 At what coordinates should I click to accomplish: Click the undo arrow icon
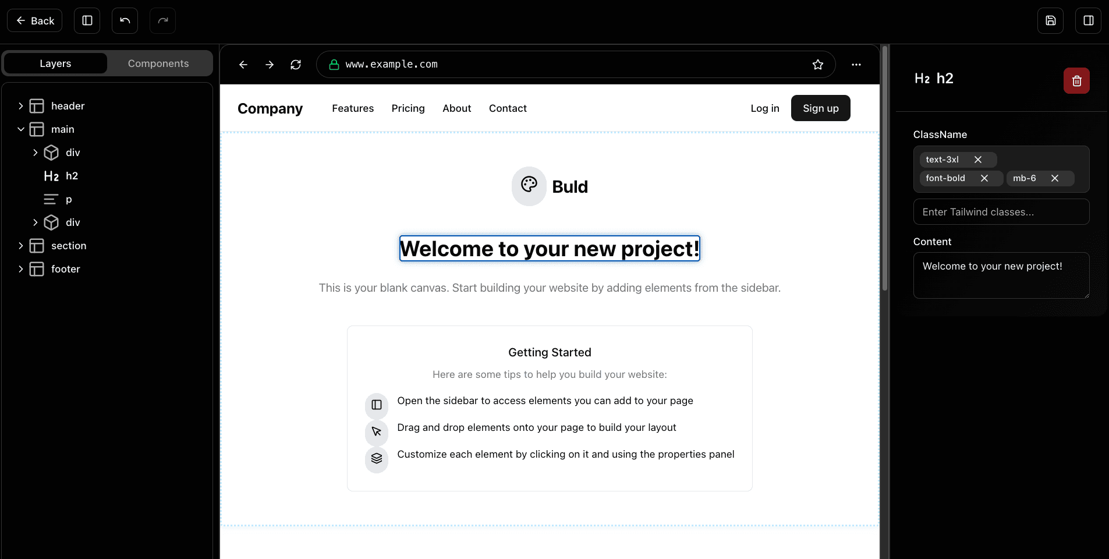pyautogui.click(x=125, y=21)
